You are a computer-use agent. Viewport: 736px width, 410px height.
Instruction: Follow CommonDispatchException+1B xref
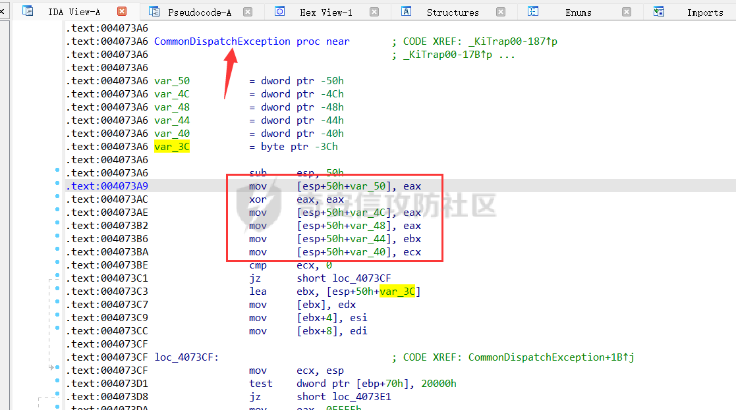(551, 357)
